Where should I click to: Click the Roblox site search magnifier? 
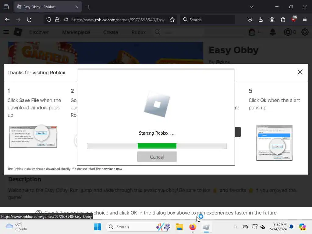(157, 32)
